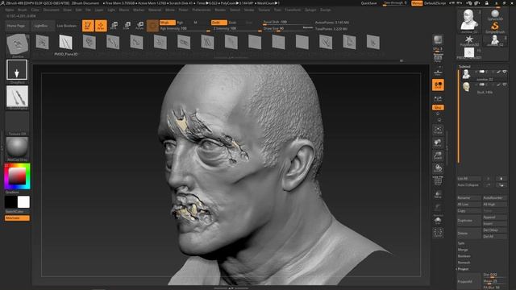Screen dimensions: 516x290
Task: Open the Zplugin menu
Action: (x=310, y=10)
